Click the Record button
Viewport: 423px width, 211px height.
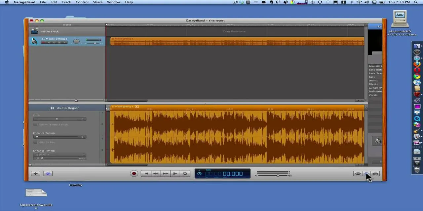click(x=134, y=173)
